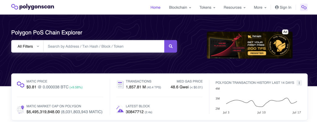317x122 pixels.
Task: Click the market cap globe icon
Action: coord(20,109)
